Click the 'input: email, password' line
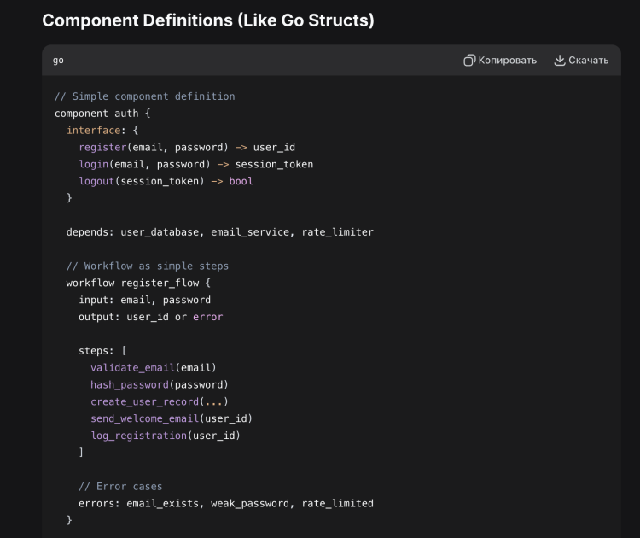The image size is (640, 538). pyautogui.click(x=144, y=300)
